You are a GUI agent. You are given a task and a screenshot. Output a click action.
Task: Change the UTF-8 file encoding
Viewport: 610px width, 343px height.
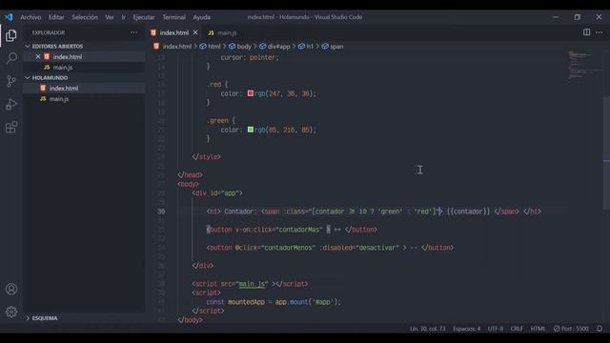pyautogui.click(x=496, y=329)
